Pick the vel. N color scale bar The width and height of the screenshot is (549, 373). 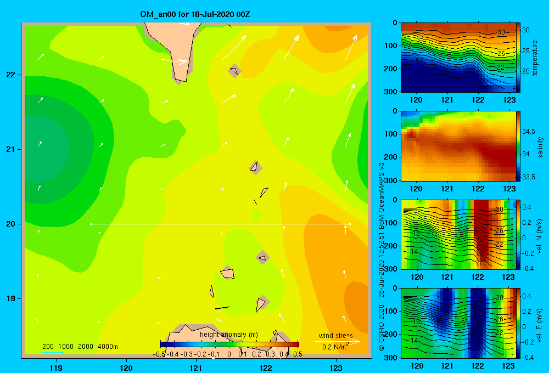[x=518, y=234]
